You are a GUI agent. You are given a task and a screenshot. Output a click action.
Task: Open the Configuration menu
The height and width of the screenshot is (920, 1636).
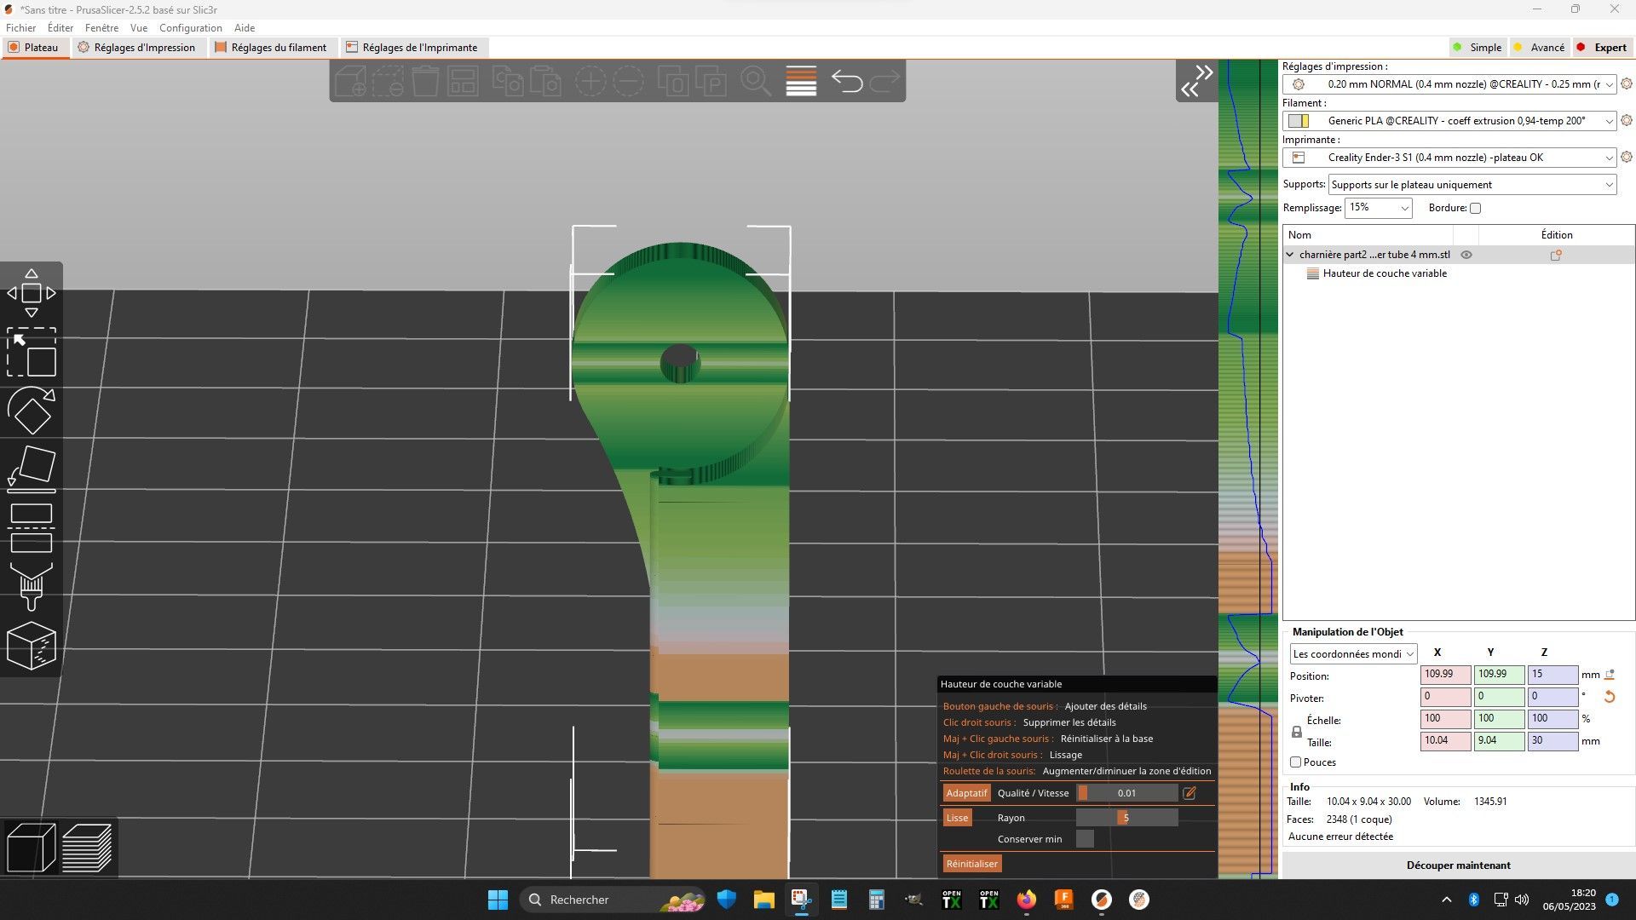[191, 28]
